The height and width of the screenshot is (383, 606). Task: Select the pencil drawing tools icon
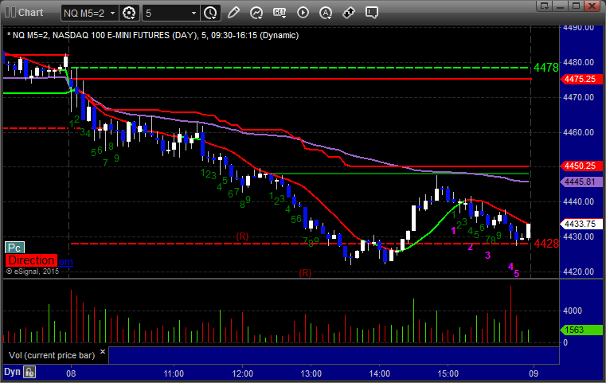233,13
